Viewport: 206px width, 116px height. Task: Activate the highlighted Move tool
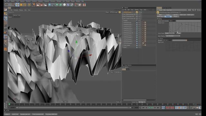click(x=17, y=5)
